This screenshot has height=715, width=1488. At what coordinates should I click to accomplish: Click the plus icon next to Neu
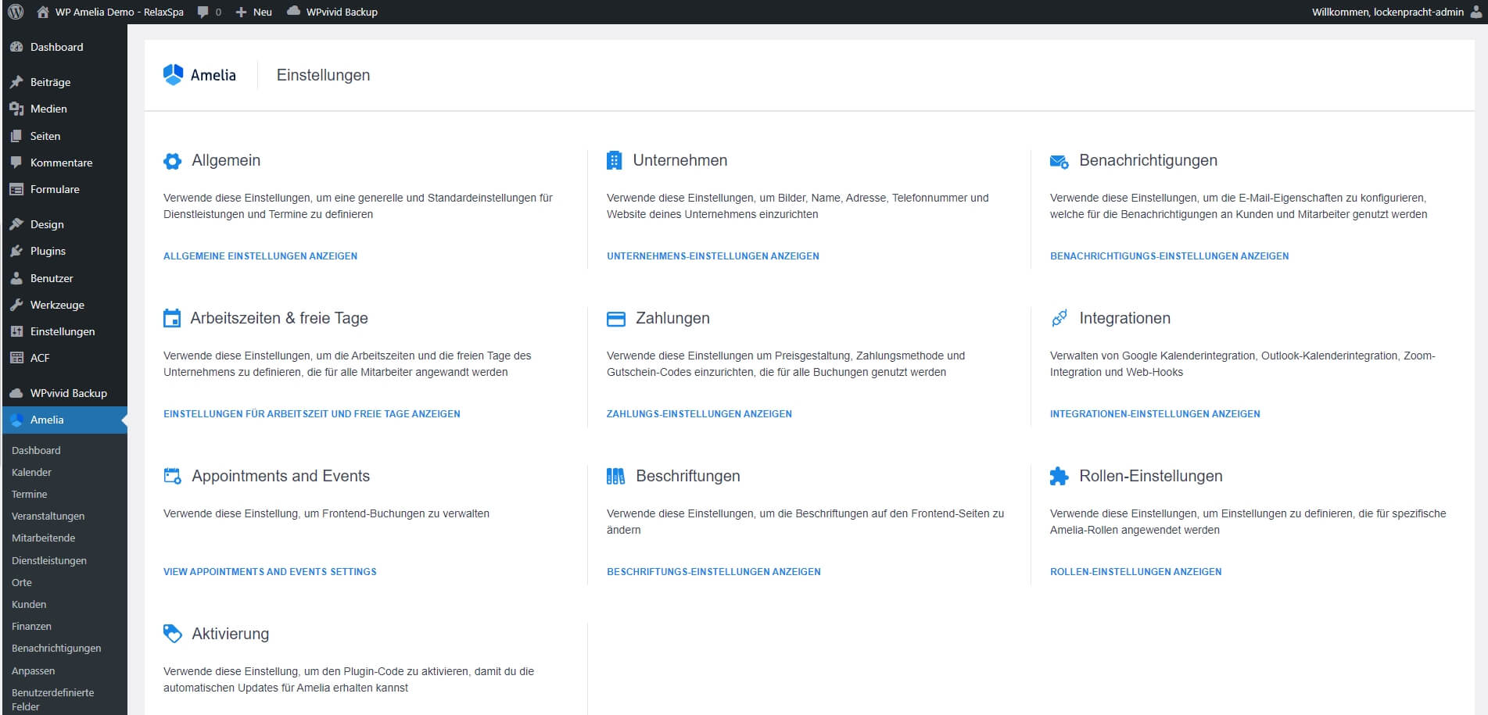[x=241, y=12]
